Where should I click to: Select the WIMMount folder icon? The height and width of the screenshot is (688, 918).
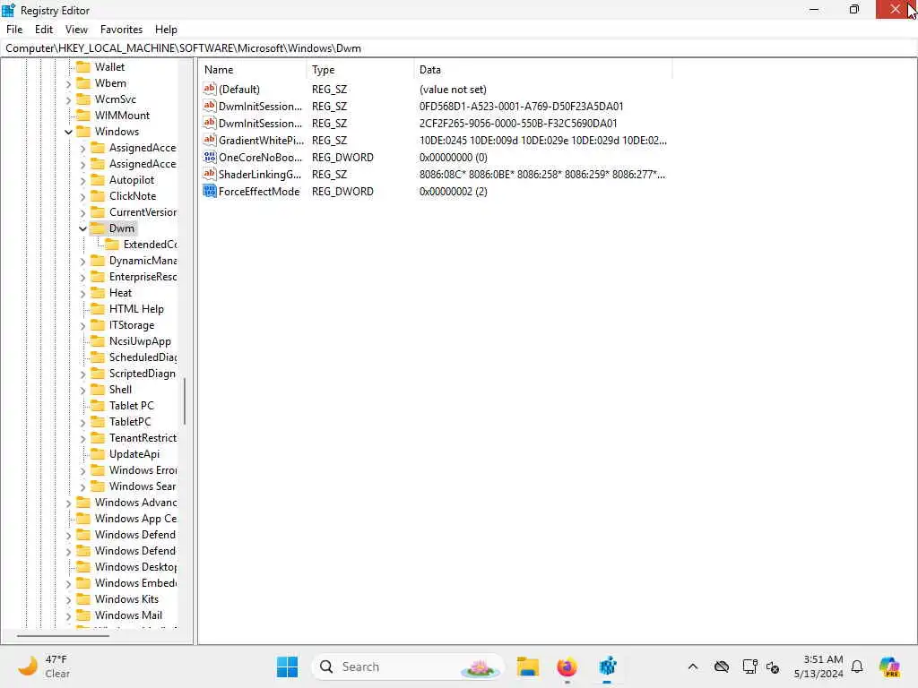click(83, 116)
